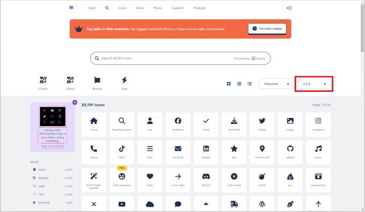The width and height of the screenshot is (365, 212).
Task: Select the camera-retro icon card
Action: click(318, 180)
